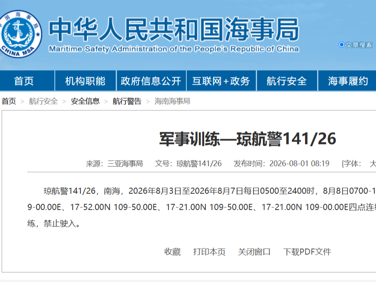
Task: Click the article heading 军事训练—琼航警141/26
Action: (248, 139)
